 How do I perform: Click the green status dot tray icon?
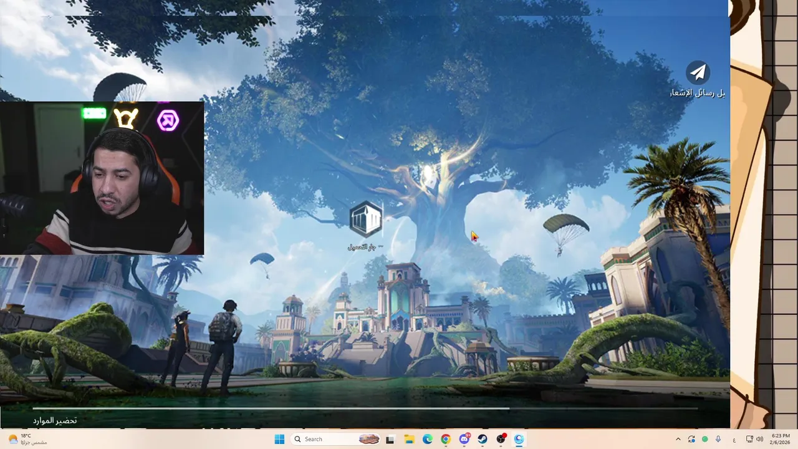click(x=705, y=439)
